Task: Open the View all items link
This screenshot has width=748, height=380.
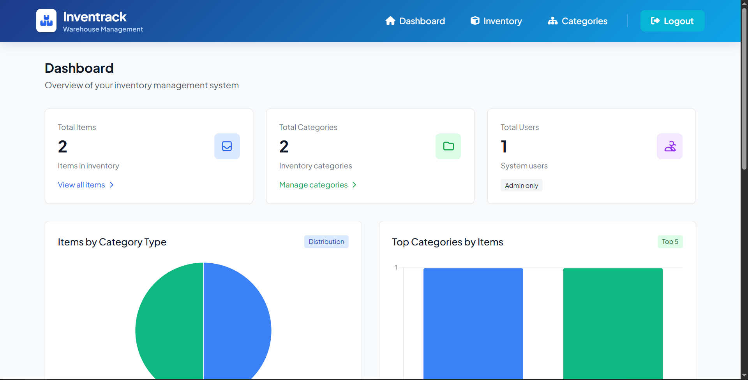Action: pos(86,185)
